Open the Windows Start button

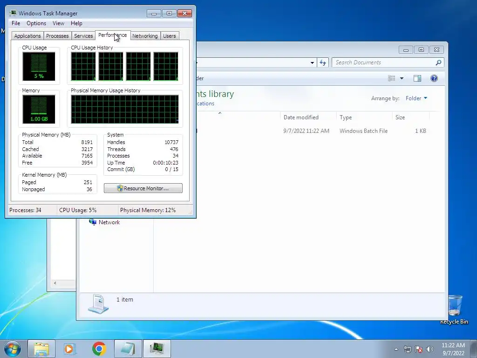[13, 349]
